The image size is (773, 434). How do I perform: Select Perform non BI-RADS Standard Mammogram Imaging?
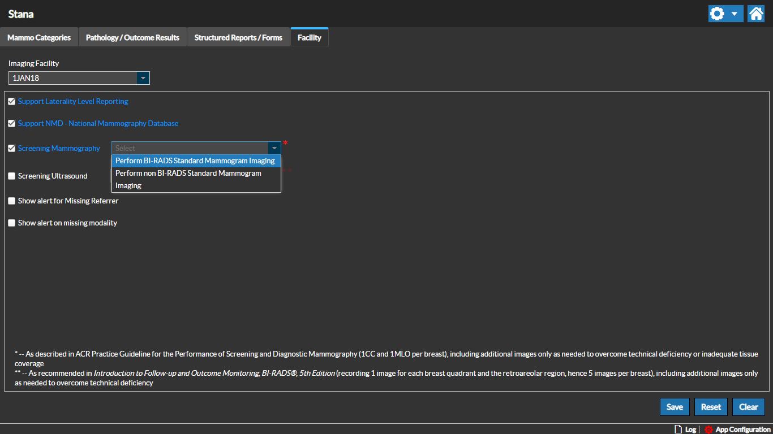pos(188,179)
